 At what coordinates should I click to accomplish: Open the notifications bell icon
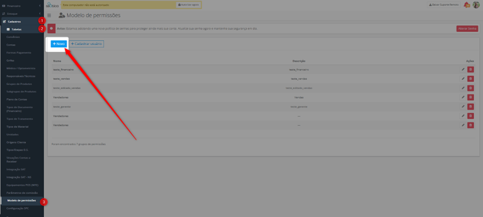coord(467,5)
